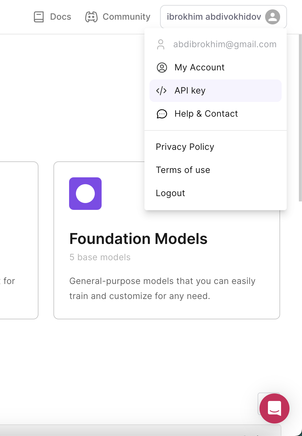Click the Community Discord icon
The image size is (302, 436).
(x=91, y=17)
